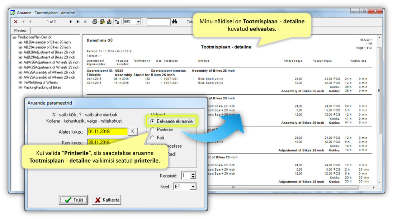Increase copies with Koopiaid up arrow

click(x=193, y=174)
